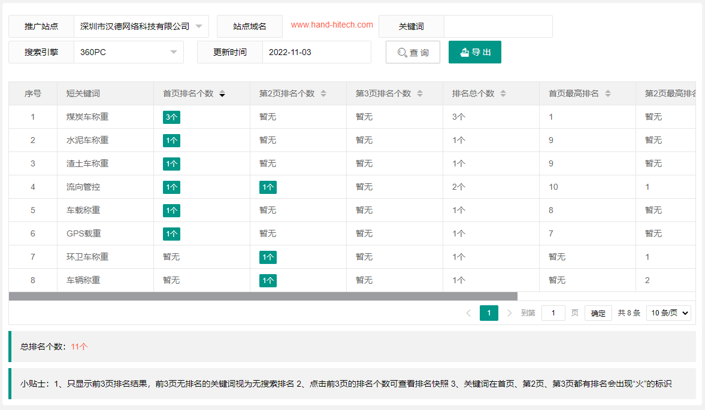Toggle sort order on 第3页排名个数 column
This screenshot has height=410, width=705.
[420, 93]
